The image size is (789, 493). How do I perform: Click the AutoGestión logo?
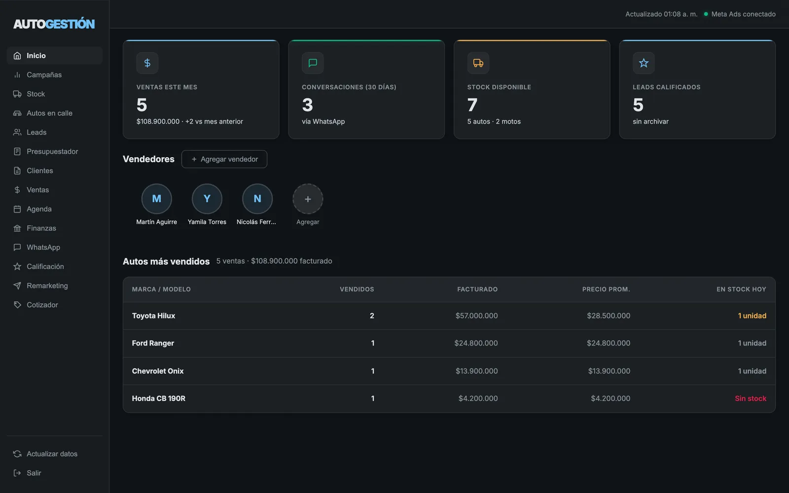[x=54, y=24]
